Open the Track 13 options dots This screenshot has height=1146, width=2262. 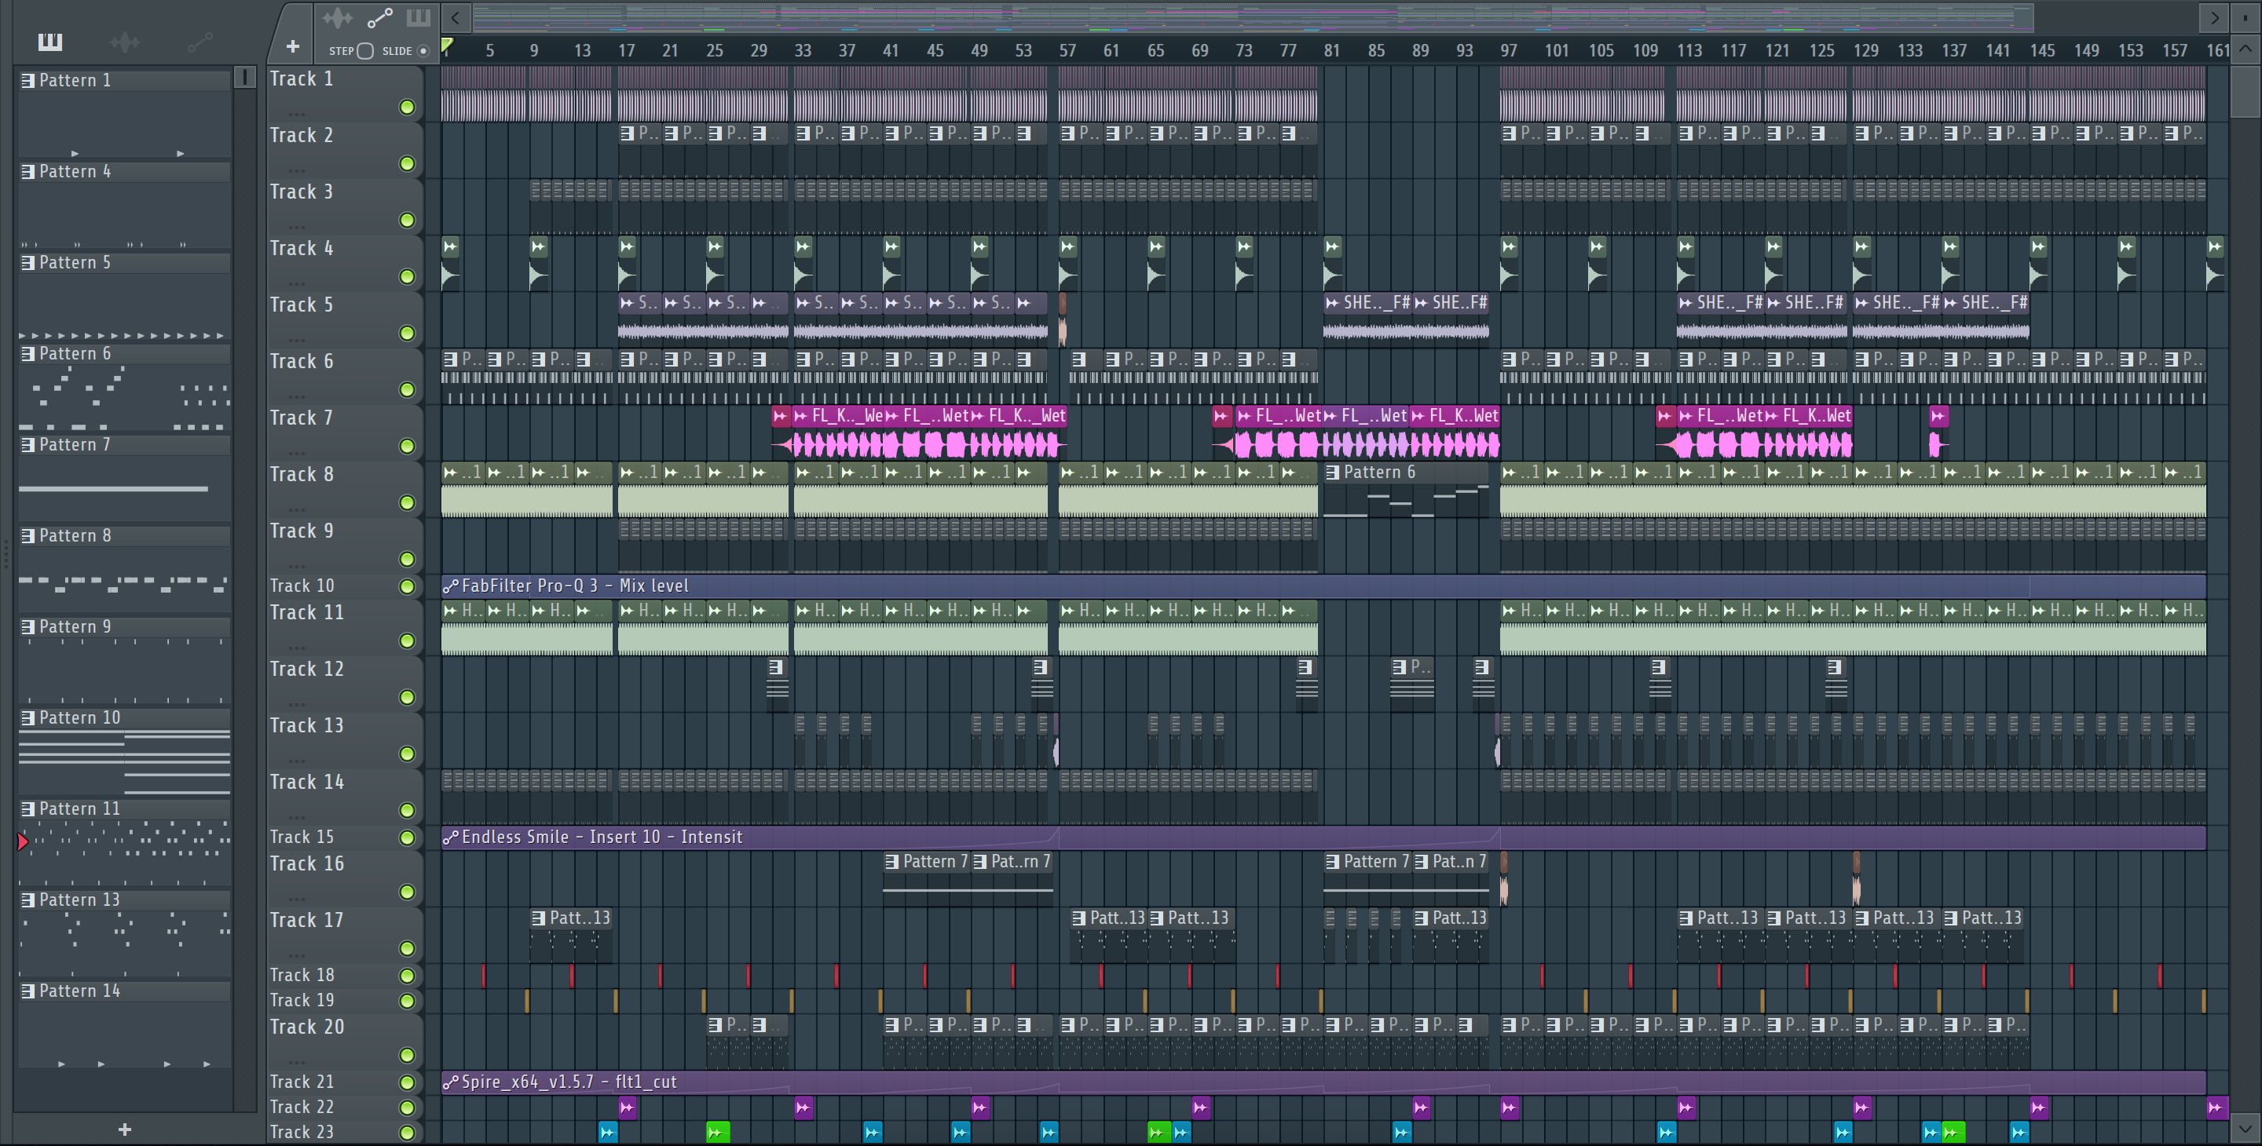[x=297, y=761]
